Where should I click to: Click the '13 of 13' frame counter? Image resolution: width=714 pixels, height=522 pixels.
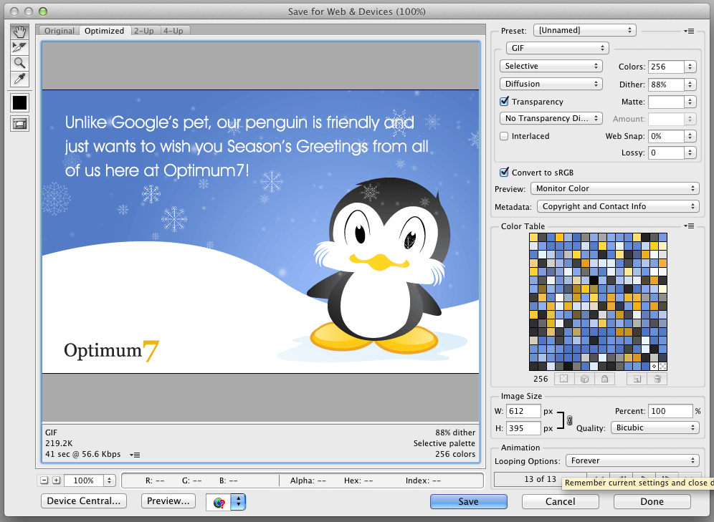click(x=540, y=479)
